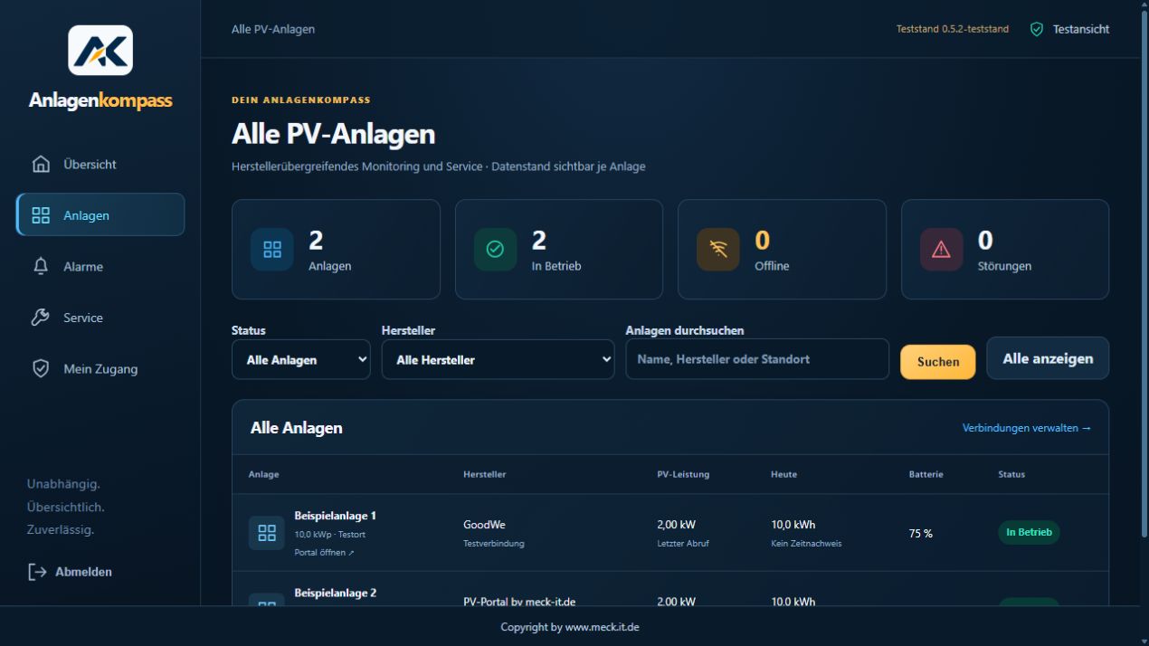Click Portal öffnen under Beispielanlage 1

(324, 553)
